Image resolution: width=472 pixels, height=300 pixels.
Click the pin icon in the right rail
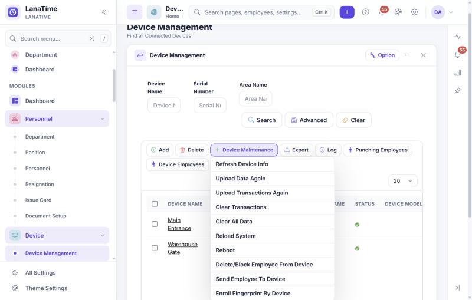pos(458,91)
